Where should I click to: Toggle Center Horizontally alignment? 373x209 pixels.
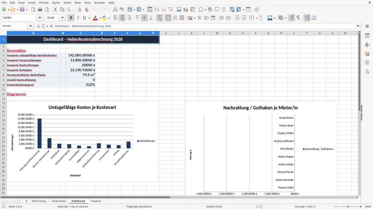pos(122,18)
